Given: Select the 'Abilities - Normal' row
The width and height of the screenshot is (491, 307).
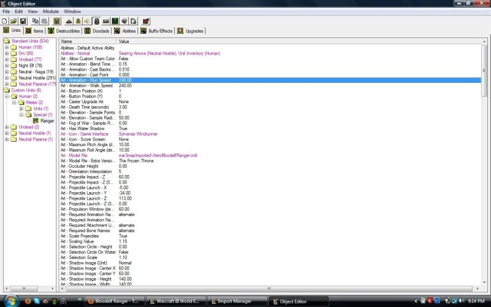Looking at the screenshot, I should (270, 53).
